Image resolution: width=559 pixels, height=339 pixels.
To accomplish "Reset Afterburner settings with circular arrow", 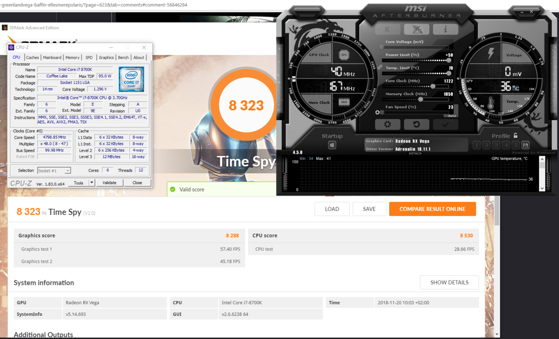I will pos(416,125).
